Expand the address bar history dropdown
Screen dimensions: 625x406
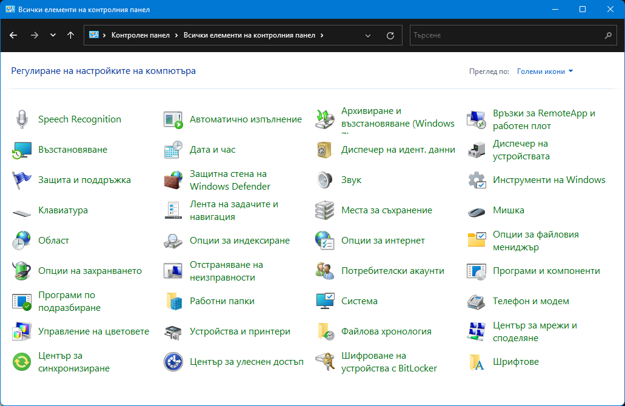coord(368,36)
